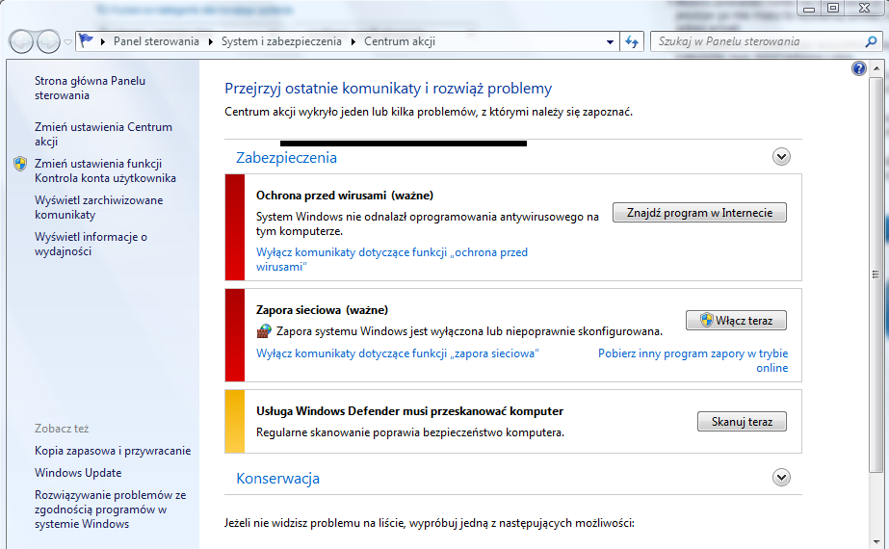
Task: Click the Skanuj teraz button
Action: click(742, 422)
